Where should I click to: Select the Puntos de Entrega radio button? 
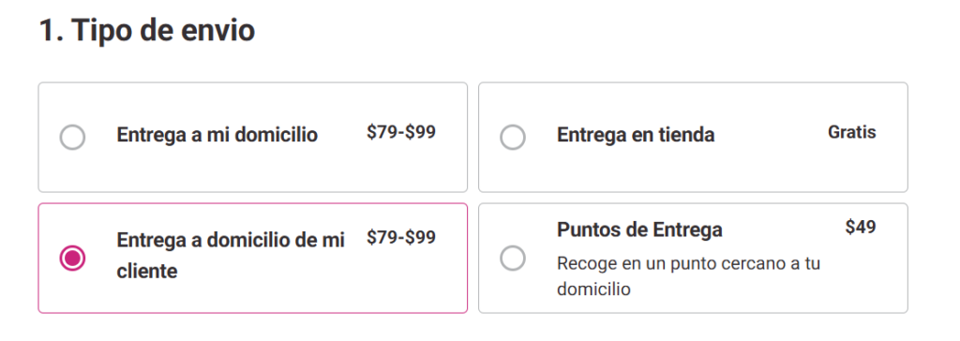click(x=513, y=258)
